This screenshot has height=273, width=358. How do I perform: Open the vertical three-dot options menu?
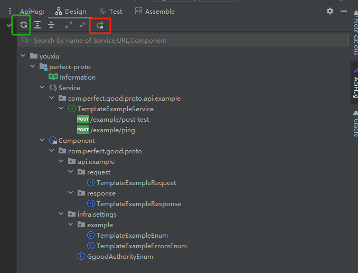(x=10, y=11)
